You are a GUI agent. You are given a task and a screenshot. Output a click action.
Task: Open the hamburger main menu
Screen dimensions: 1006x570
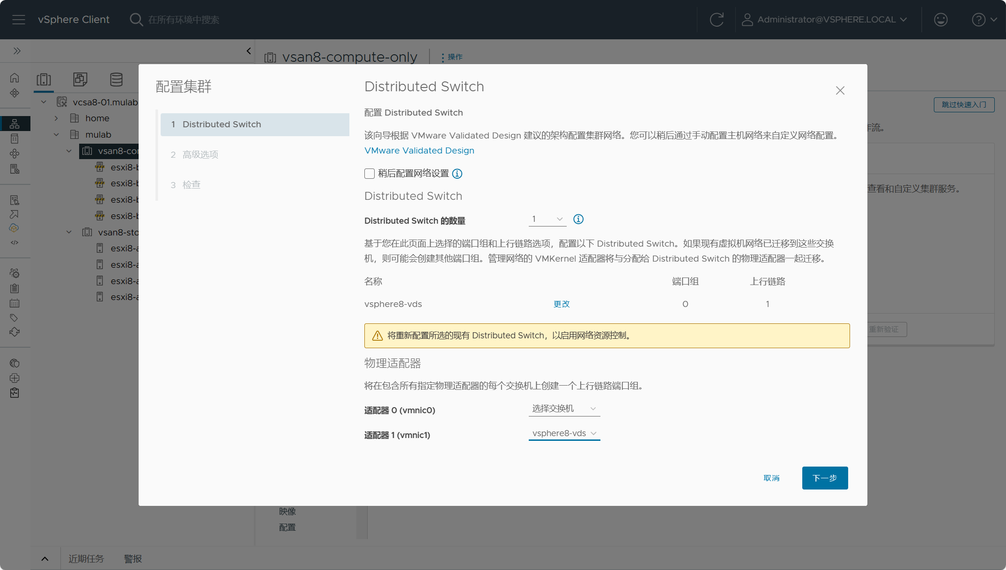19,20
